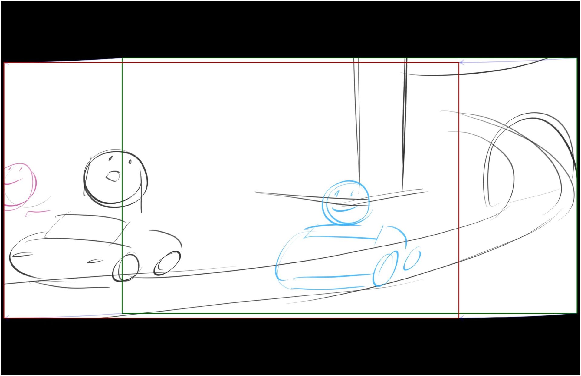Select the pink smiling face sketch
The height and width of the screenshot is (376, 581).
19,185
